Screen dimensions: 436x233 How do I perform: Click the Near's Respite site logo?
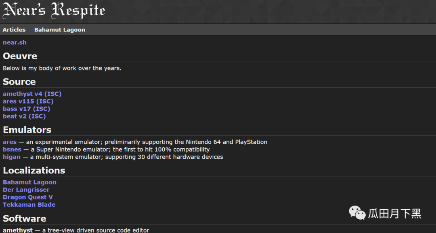54,10
